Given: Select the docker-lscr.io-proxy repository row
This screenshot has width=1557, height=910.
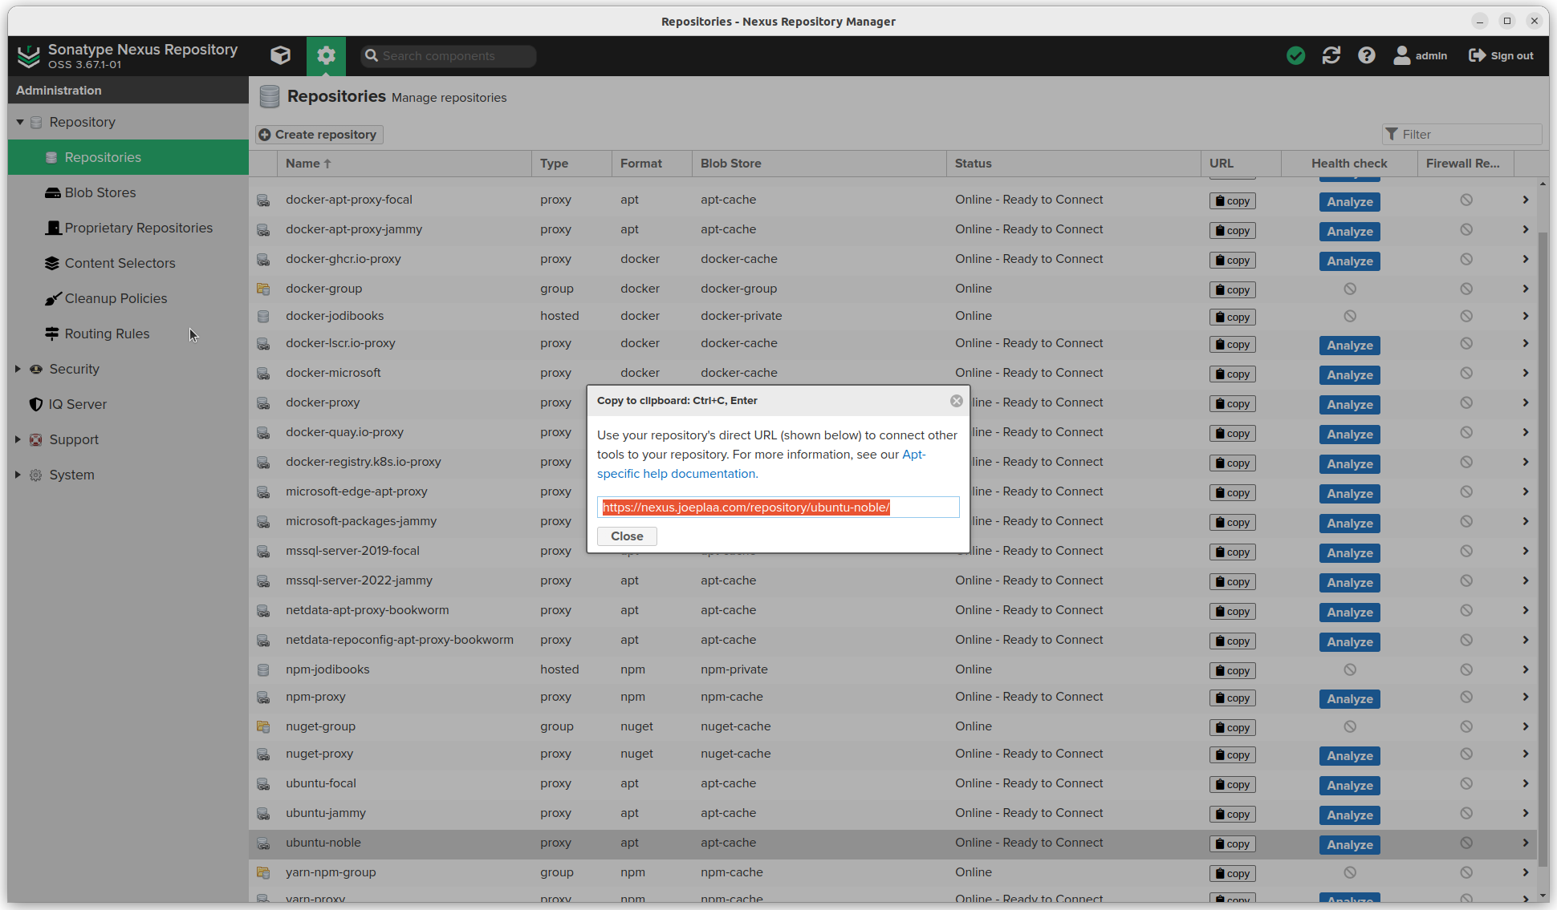Looking at the screenshot, I should pyautogui.click(x=892, y=343).
